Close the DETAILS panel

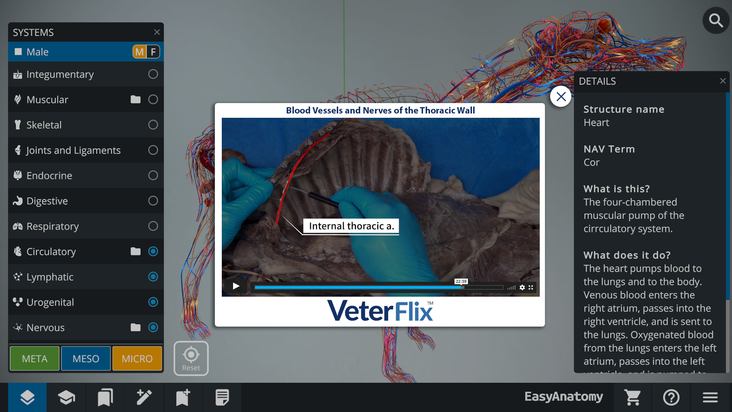coord(723,81)
